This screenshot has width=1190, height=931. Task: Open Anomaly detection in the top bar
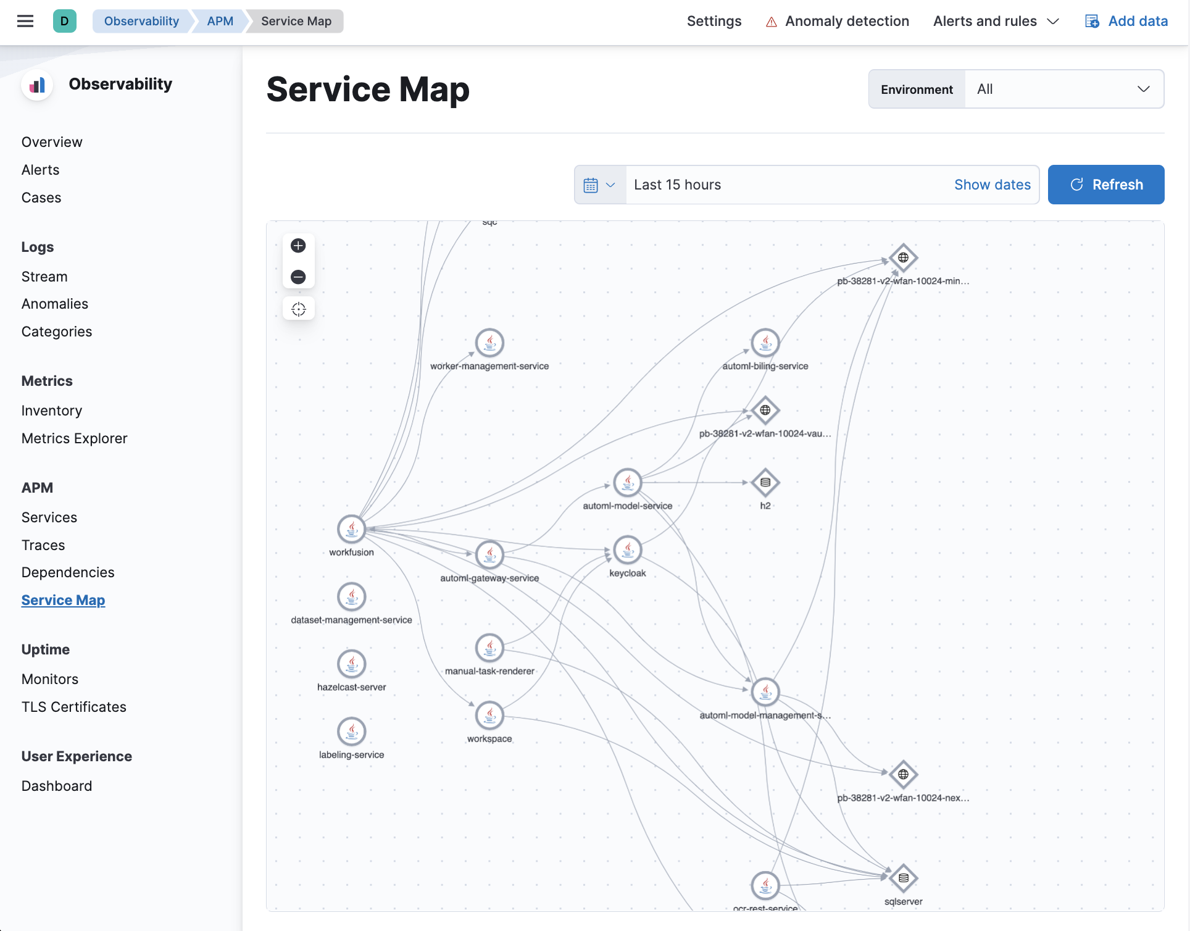point(838,21)
